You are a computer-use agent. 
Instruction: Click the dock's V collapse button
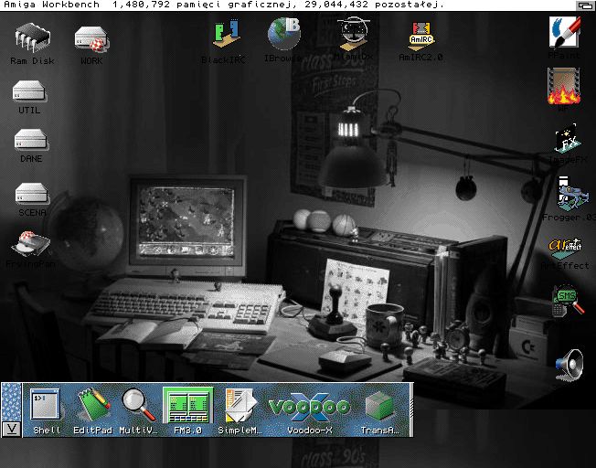[11, 430]
